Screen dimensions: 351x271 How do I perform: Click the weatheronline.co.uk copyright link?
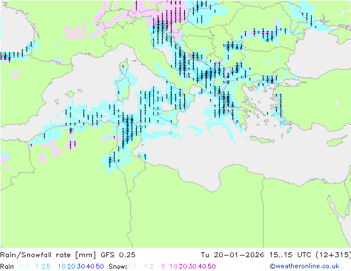point(304,266)
